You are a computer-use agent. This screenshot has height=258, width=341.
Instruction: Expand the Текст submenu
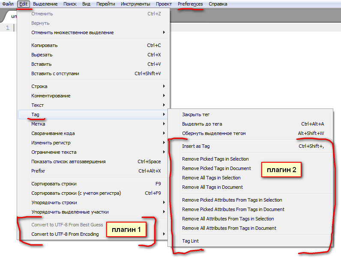click(x=93, y=105)
